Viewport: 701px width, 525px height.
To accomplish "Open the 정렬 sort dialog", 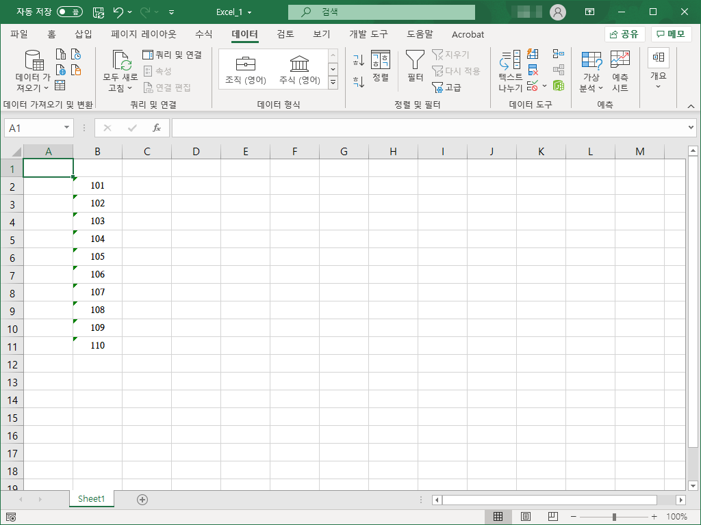I will 381,66.
